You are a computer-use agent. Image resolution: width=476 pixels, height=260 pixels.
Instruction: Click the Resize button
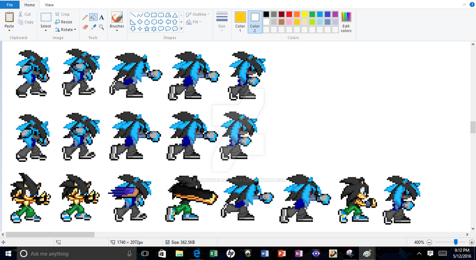pyautogui.click(x=64, y=22)
